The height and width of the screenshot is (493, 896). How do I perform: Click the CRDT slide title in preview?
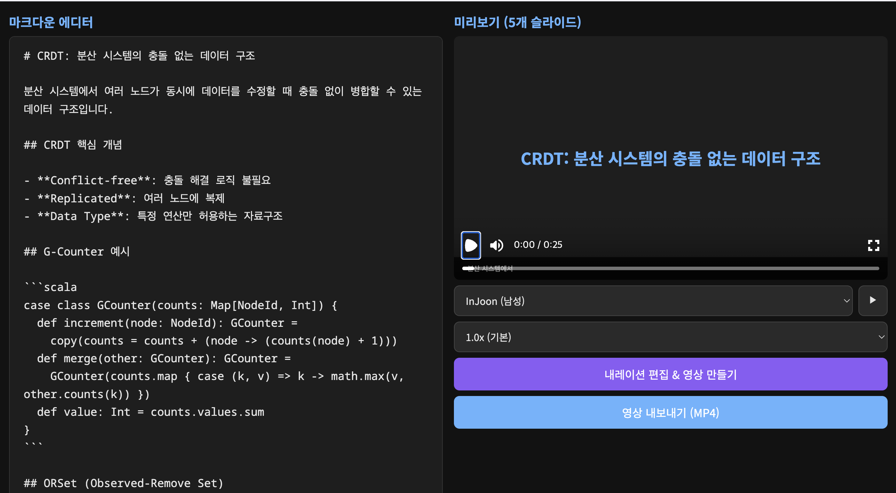670,159
